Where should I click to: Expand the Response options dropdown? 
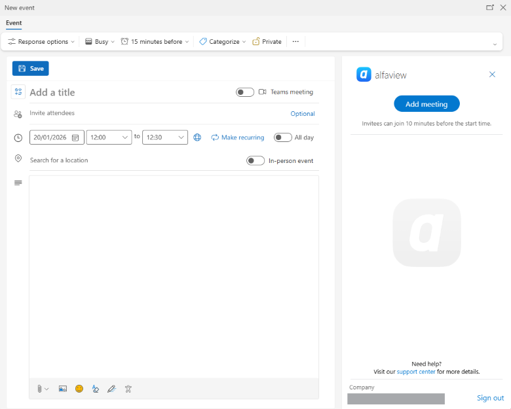41,42
